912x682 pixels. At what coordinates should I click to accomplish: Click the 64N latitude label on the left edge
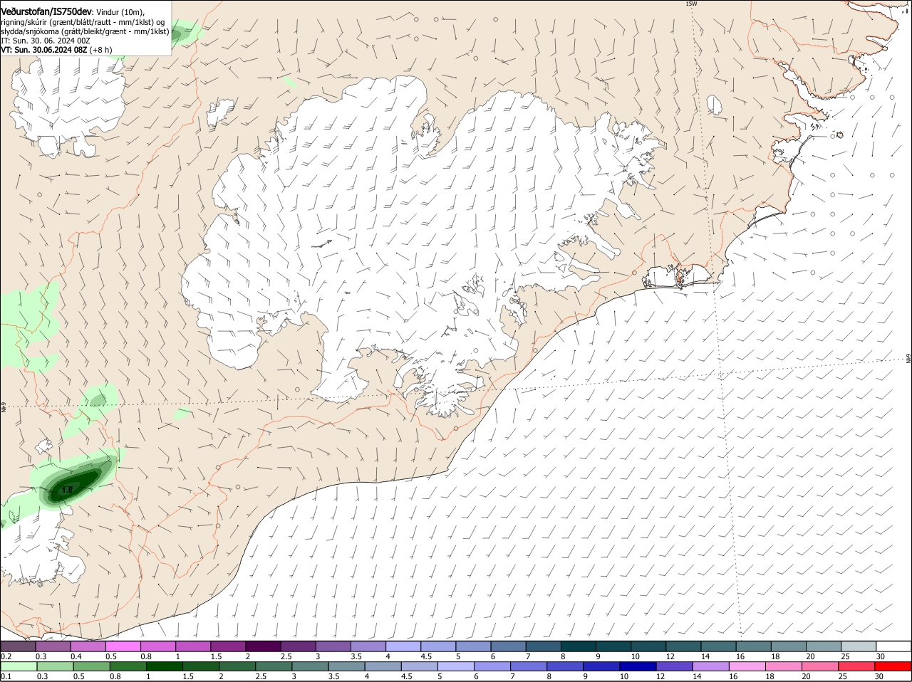[3, 407]
